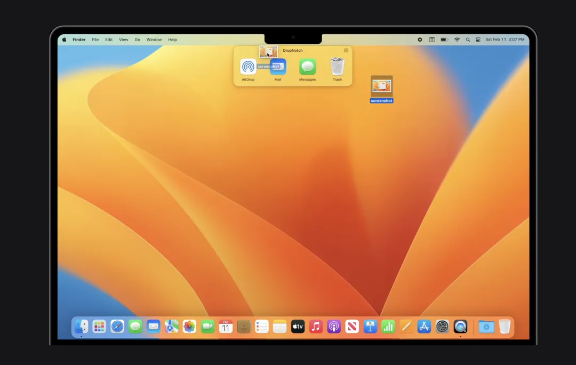Open the Edit menu
The image size is (576, 365).
click(x=109, y=39)
